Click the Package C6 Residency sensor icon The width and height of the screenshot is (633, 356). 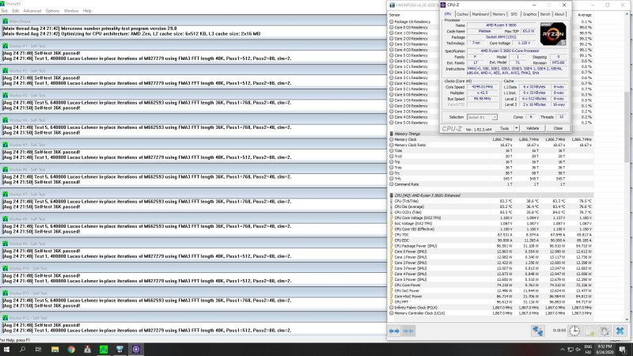pos(391,22)
